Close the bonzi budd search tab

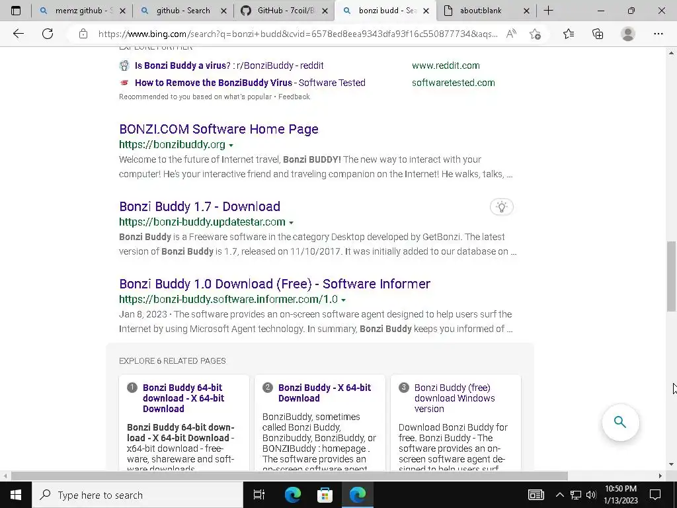(x=426, y=11)
